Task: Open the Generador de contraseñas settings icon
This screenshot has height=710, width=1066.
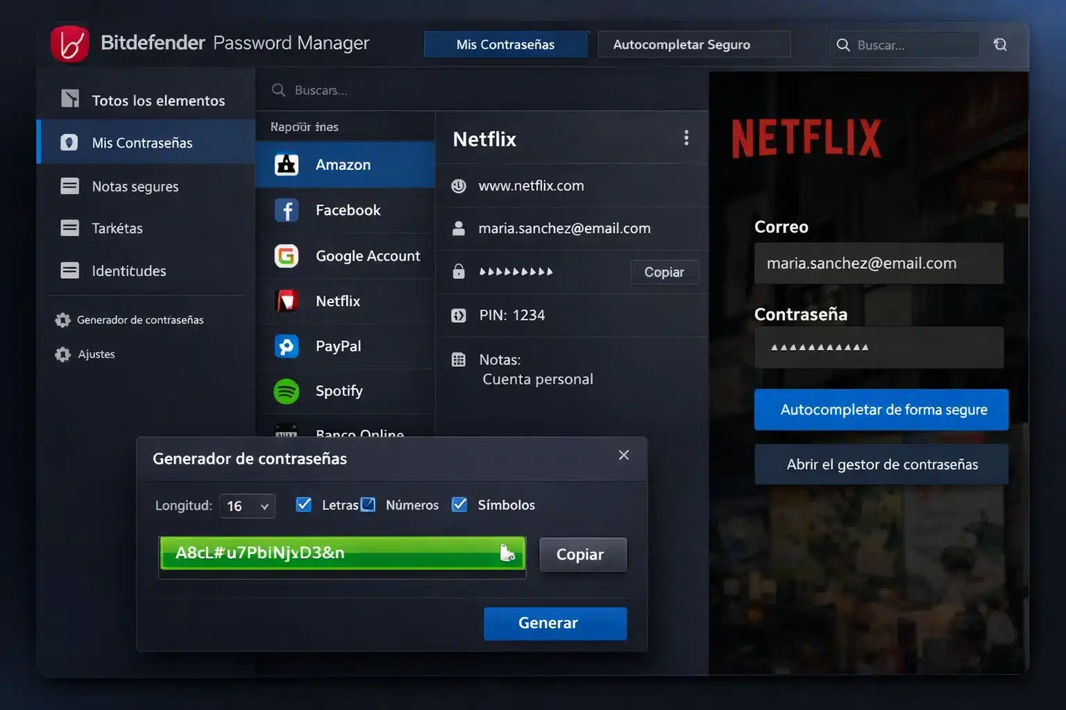Action: tap(64, 320)
